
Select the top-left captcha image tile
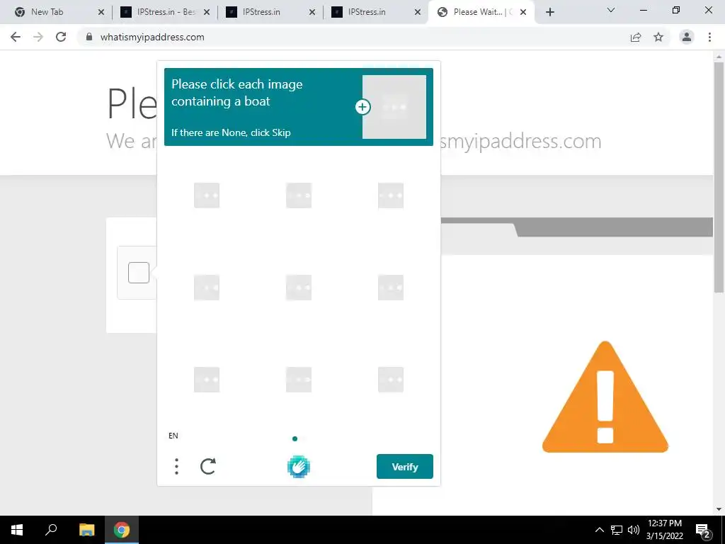[207, 195]
